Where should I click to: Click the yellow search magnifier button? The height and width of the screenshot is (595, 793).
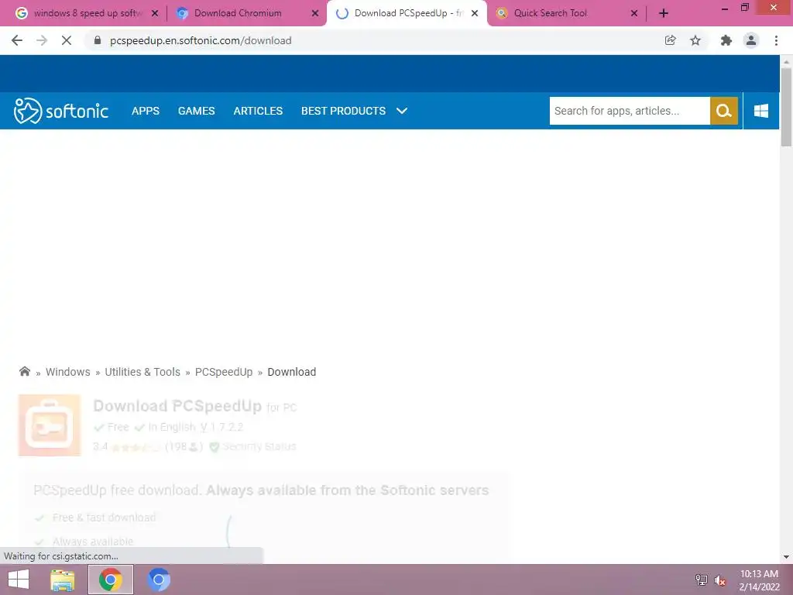[724, 111]
